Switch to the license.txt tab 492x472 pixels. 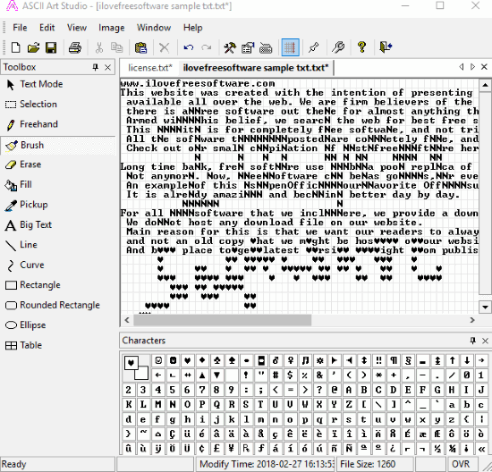150,68
